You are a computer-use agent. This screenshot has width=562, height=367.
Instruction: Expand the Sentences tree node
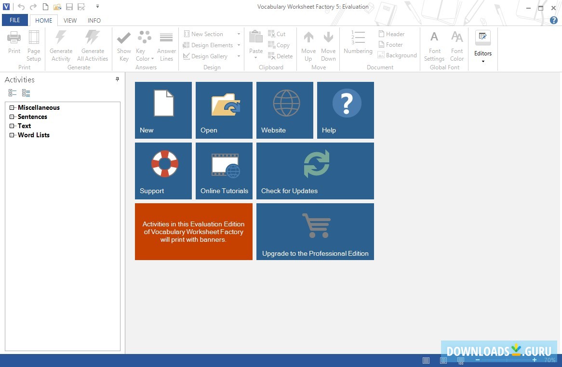click(12, 117)
